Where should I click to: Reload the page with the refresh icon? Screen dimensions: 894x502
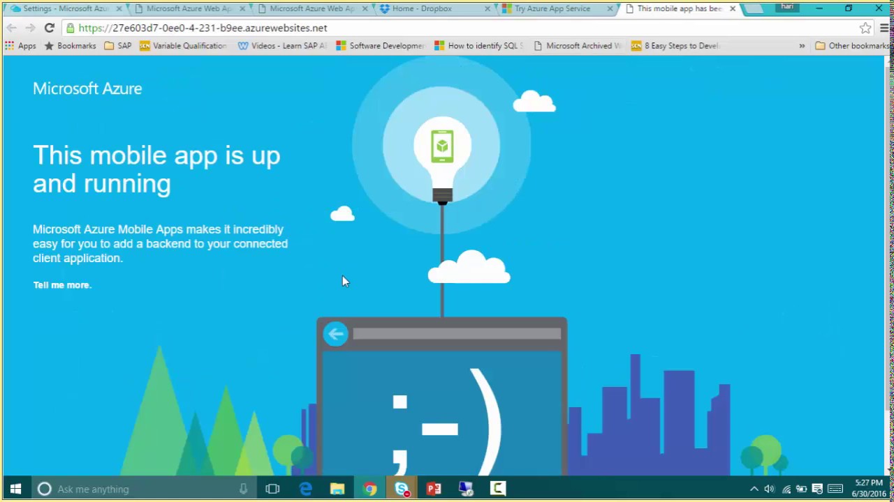49,28
